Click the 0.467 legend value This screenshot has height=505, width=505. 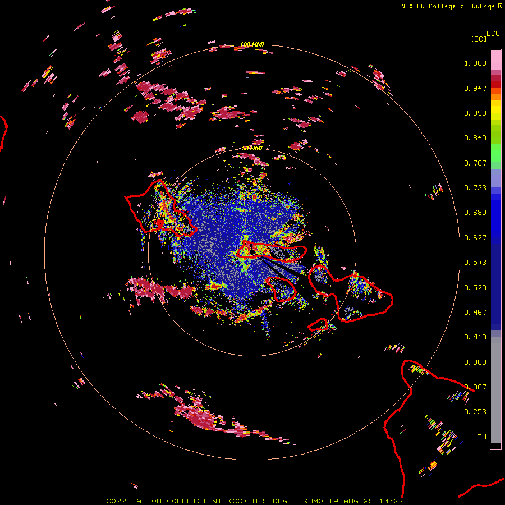475,313
